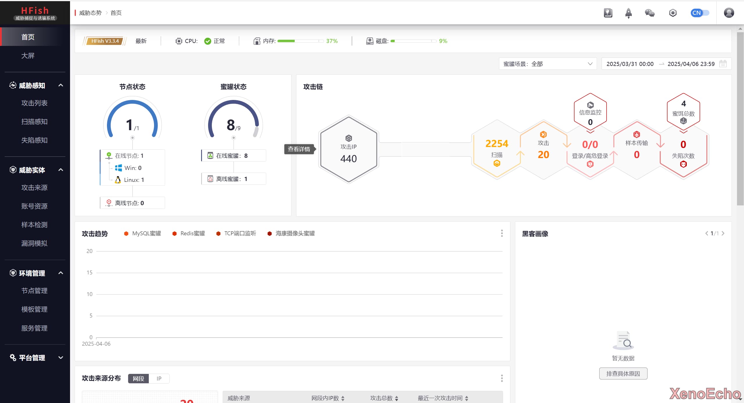Image resolution: width=744 pixels, height=403 pixels.
Task: Click the 查看详情 tooltip button
Action: point(299,149)
